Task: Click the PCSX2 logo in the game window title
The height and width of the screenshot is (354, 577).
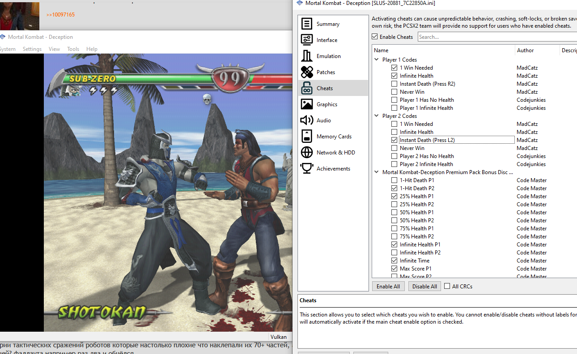Action: (x=3, y=37)
